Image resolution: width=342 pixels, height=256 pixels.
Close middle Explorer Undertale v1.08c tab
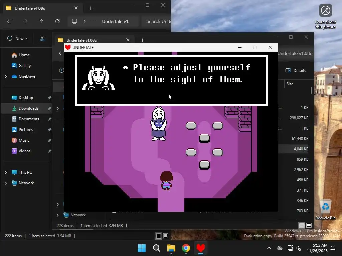[x=128, y=40]
